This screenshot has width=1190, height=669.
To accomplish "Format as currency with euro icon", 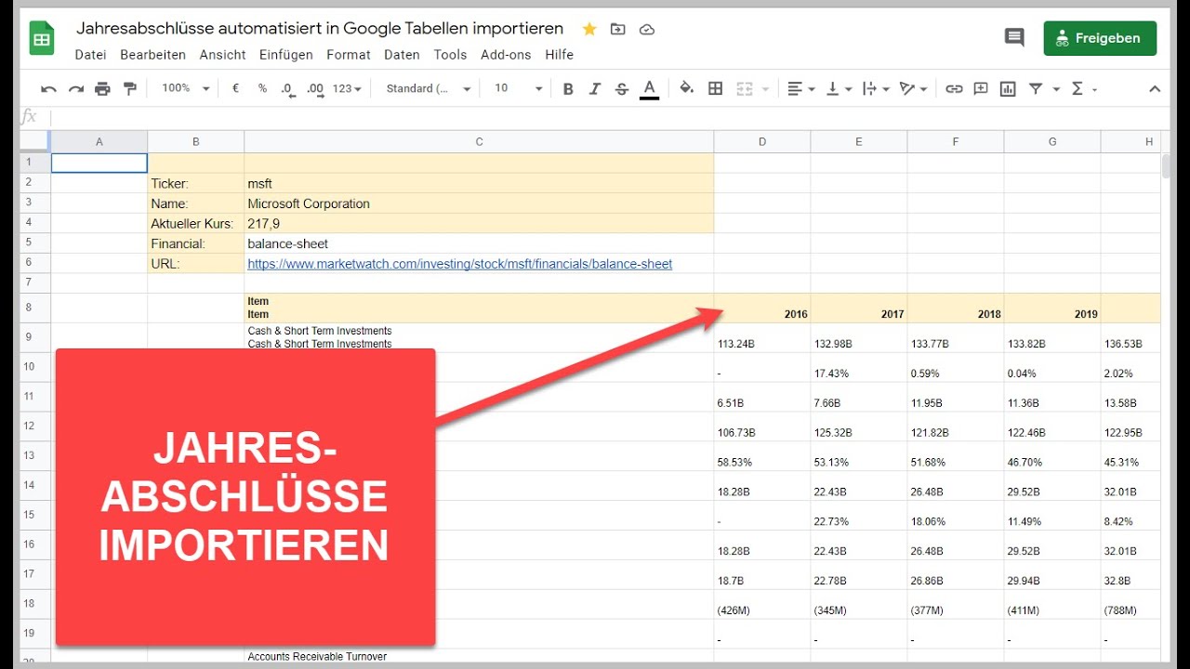I will tap(235, 88).
